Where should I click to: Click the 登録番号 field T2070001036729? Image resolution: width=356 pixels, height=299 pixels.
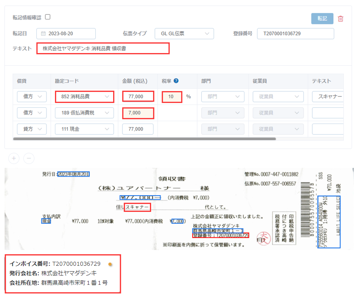tap(295, 34)
